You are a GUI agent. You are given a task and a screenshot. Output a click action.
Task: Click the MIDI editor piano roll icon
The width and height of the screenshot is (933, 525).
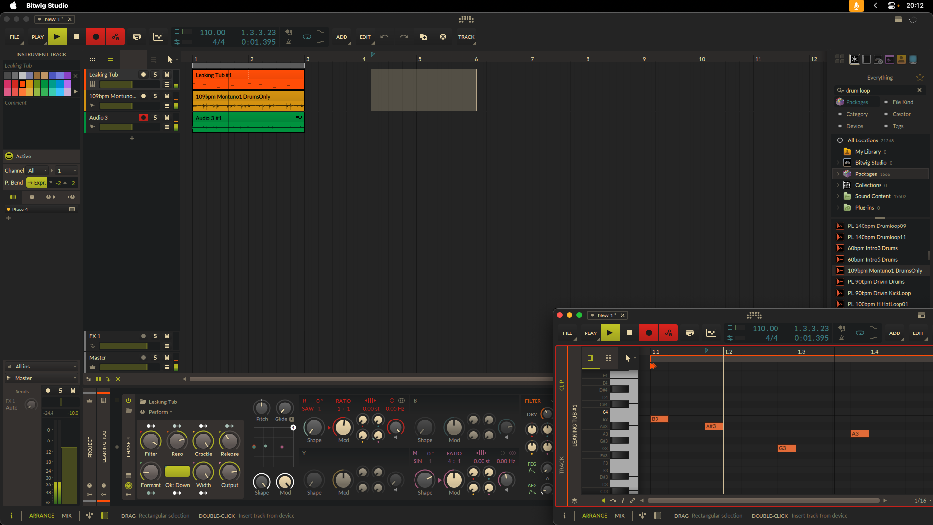[590, 358]
